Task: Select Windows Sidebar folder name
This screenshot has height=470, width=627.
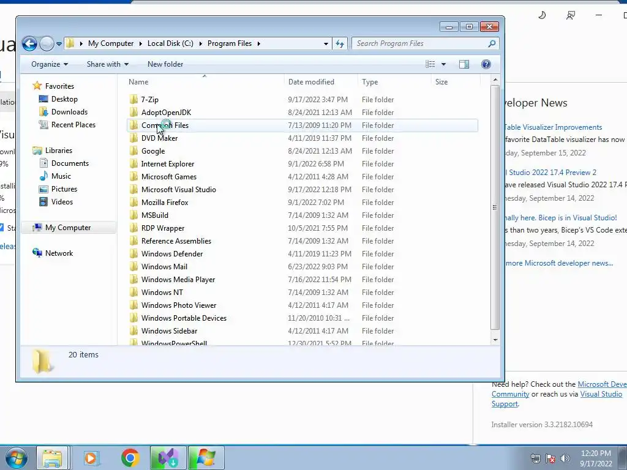Action: (x=169, y=330)
